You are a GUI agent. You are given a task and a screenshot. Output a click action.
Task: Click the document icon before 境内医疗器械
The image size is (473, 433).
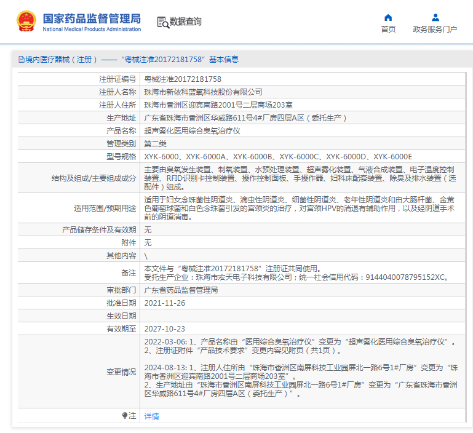(21, 60)
